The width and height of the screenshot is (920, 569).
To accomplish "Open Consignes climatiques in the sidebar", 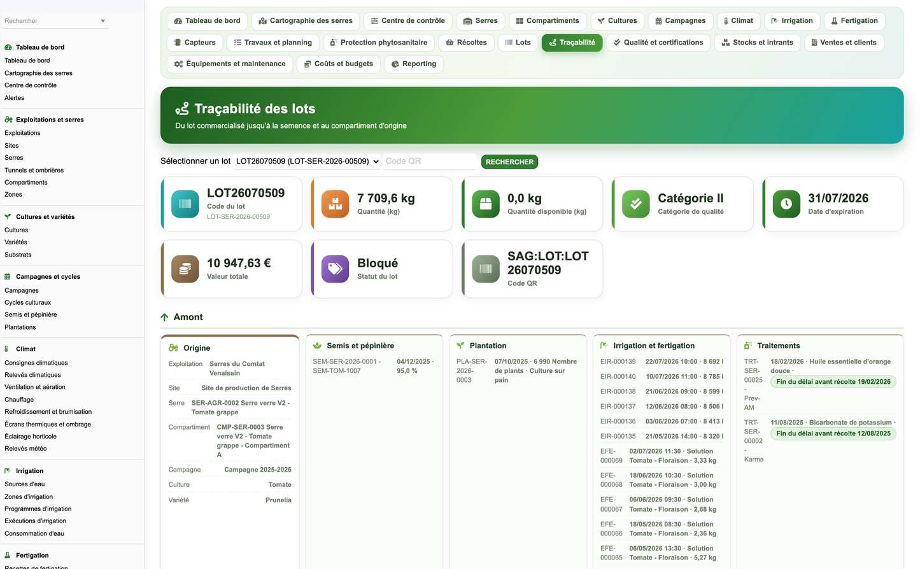I will (x=36, y=363).
